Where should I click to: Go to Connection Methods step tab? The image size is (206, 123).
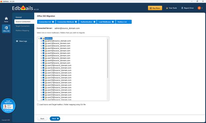tap(67, 22)
